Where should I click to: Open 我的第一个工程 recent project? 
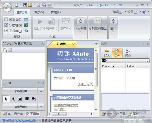click(x=64, y=78)
